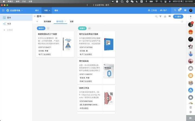This screenshot has width=195, height=121.
Task: Open the 零代码实战 book cover thumbnail
Action: point(108,71)
